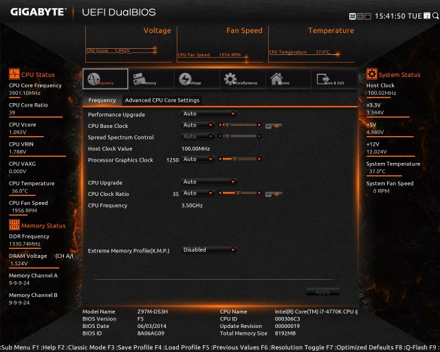Click the magnifier search icon top right
440x352 pixels.
[x=435, y=16]
